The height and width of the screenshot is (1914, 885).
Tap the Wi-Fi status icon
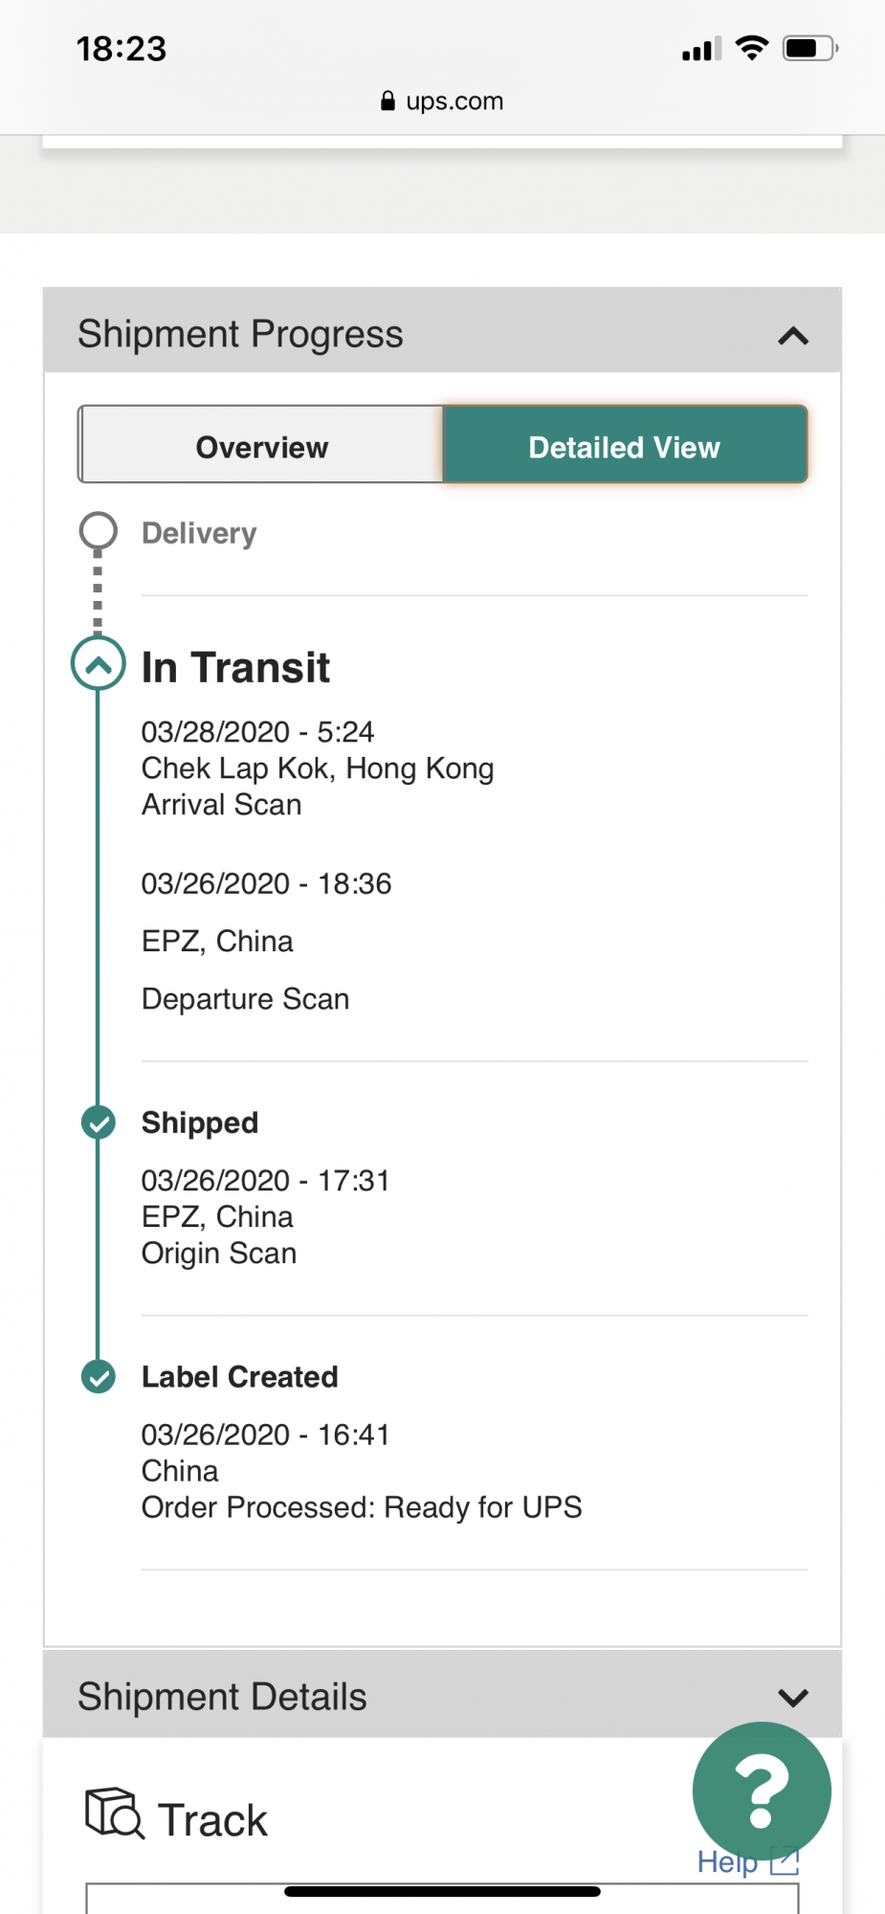click(x=752, y=48)
